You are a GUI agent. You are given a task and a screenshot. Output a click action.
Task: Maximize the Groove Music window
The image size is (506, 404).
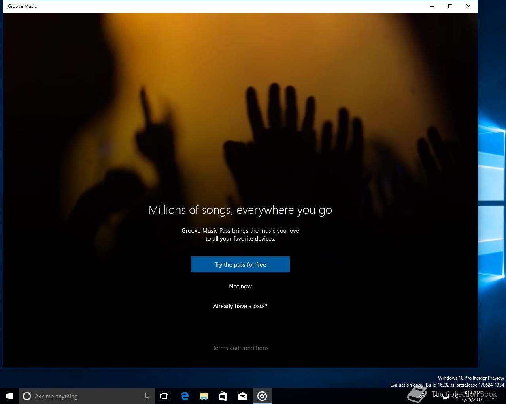[x=450, y=6]
